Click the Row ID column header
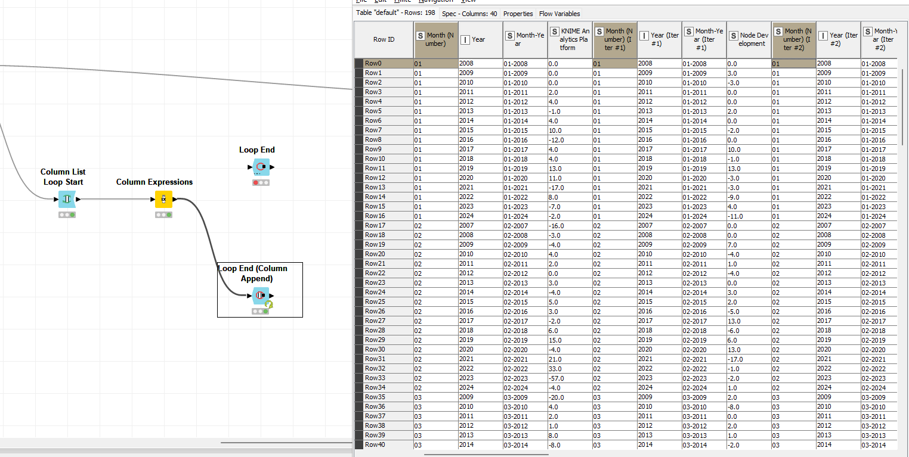This screenshot has width=909, height=457. pyautogui.click(x=384, y=39)
